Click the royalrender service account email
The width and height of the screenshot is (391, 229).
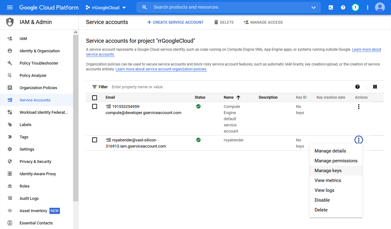tap(136, 143)
